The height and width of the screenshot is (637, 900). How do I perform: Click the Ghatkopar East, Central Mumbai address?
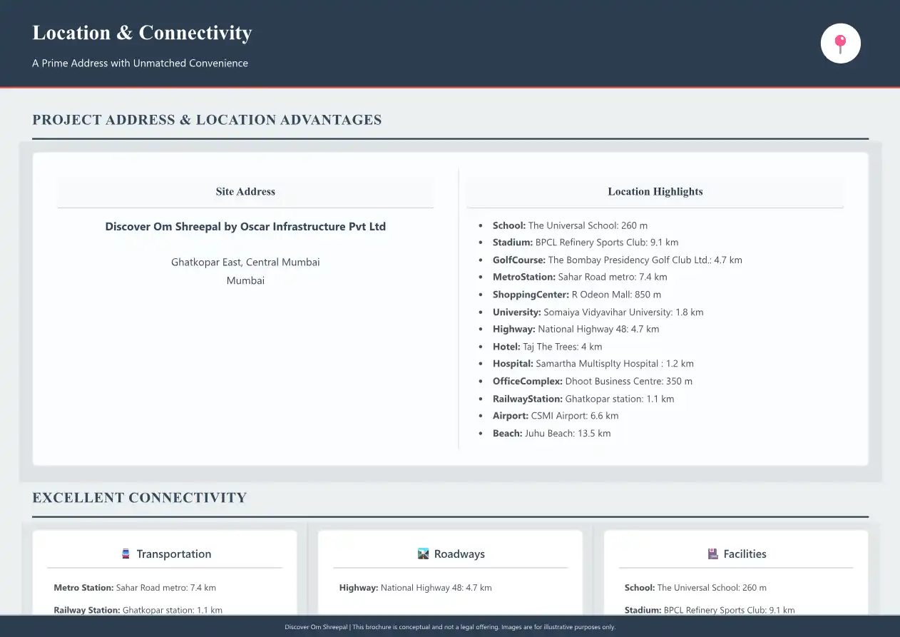(245, 263)
